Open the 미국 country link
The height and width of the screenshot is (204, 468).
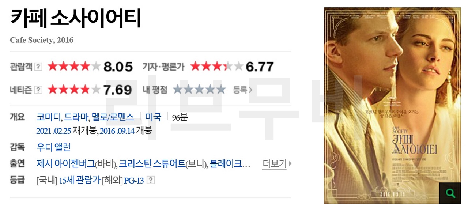[153, 117]
